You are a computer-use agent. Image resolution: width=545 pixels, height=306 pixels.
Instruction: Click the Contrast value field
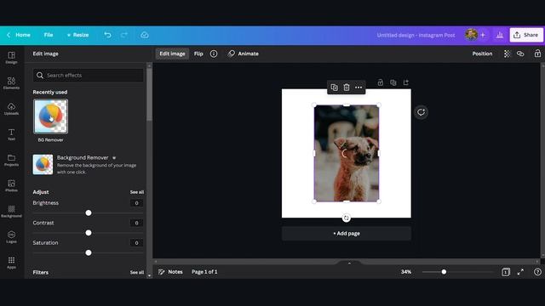click(136, 223)
